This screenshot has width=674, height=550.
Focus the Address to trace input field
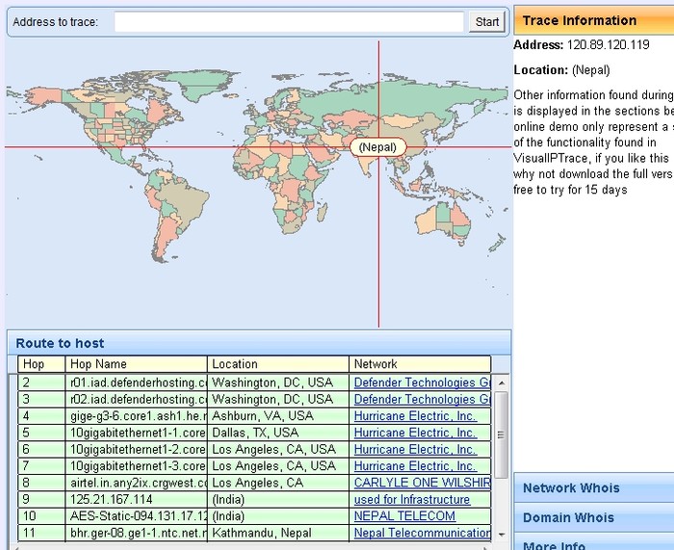click(288, 22)
